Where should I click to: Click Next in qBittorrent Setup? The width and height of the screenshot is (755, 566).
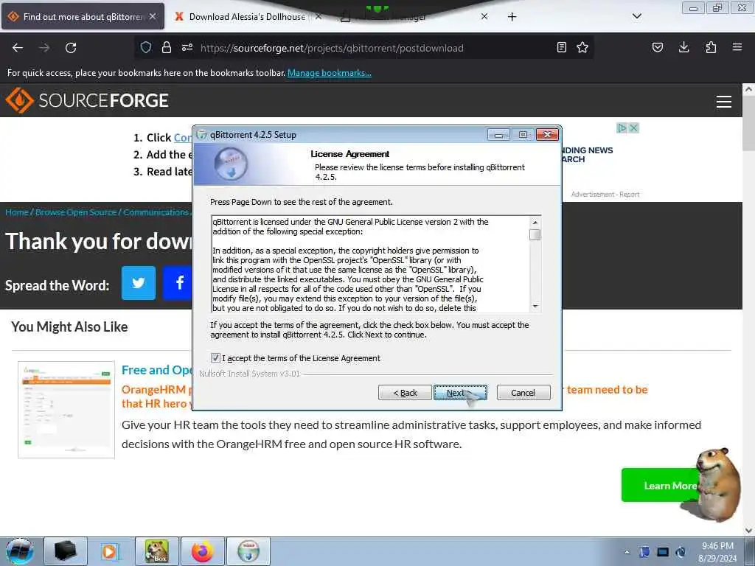pyautogui.click(x=460, y=393)
